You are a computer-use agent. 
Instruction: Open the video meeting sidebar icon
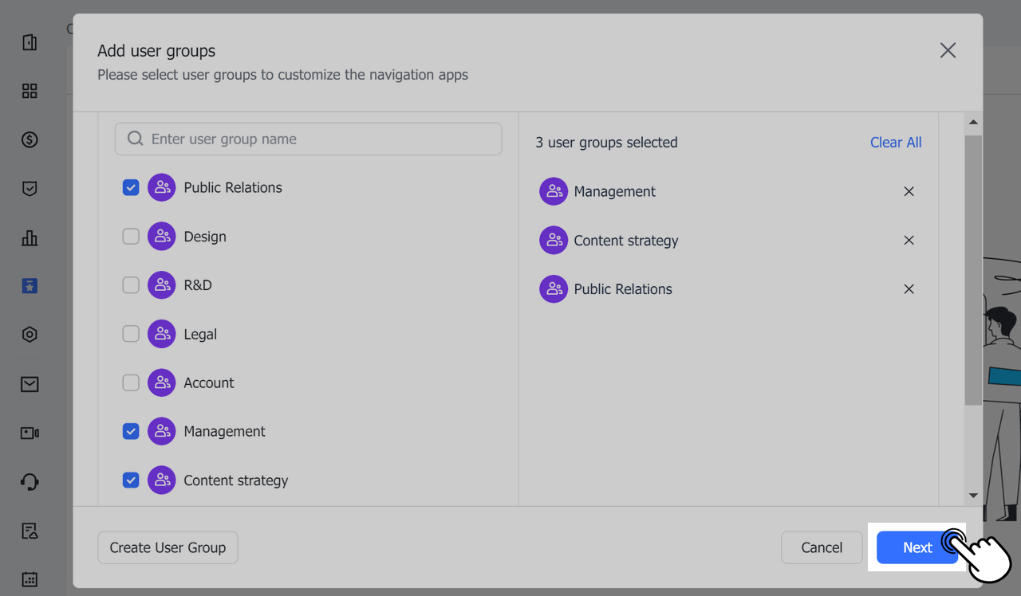[30, 433]
